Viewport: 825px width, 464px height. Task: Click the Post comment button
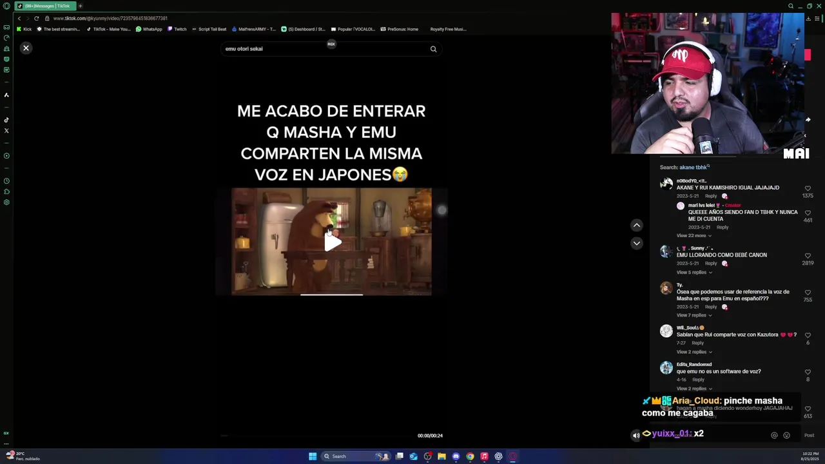[x=809, y=436]
